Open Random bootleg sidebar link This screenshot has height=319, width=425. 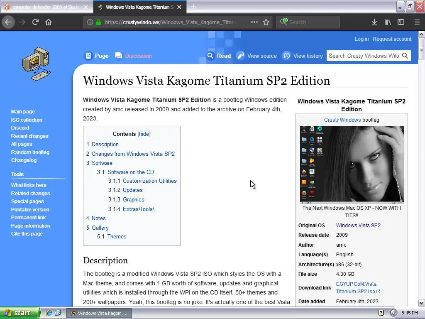coord(30,152)
